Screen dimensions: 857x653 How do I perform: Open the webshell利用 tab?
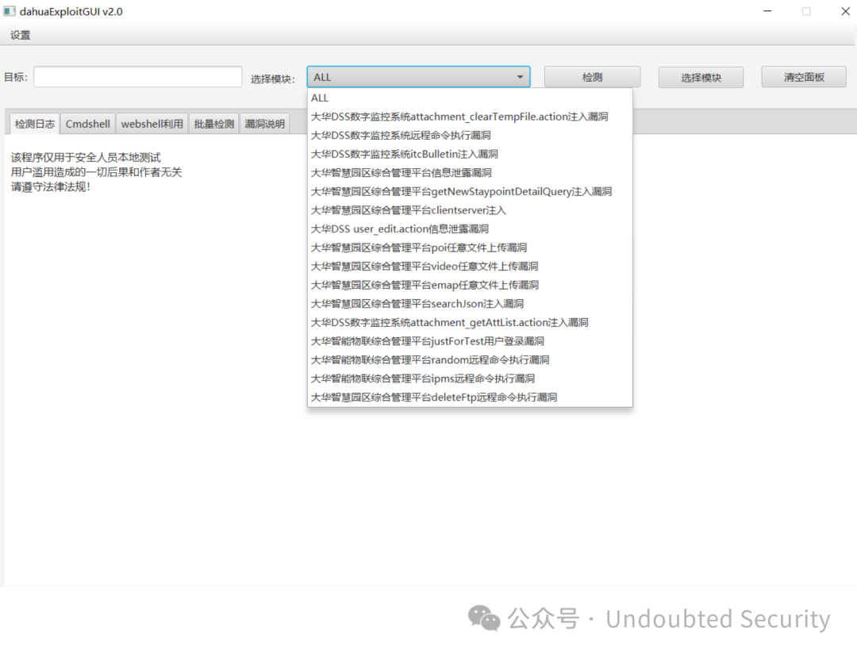152,124
